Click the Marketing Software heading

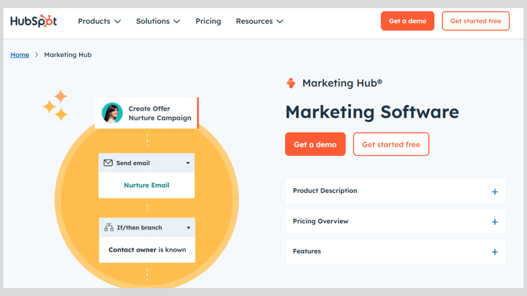(x=372, y=112)
